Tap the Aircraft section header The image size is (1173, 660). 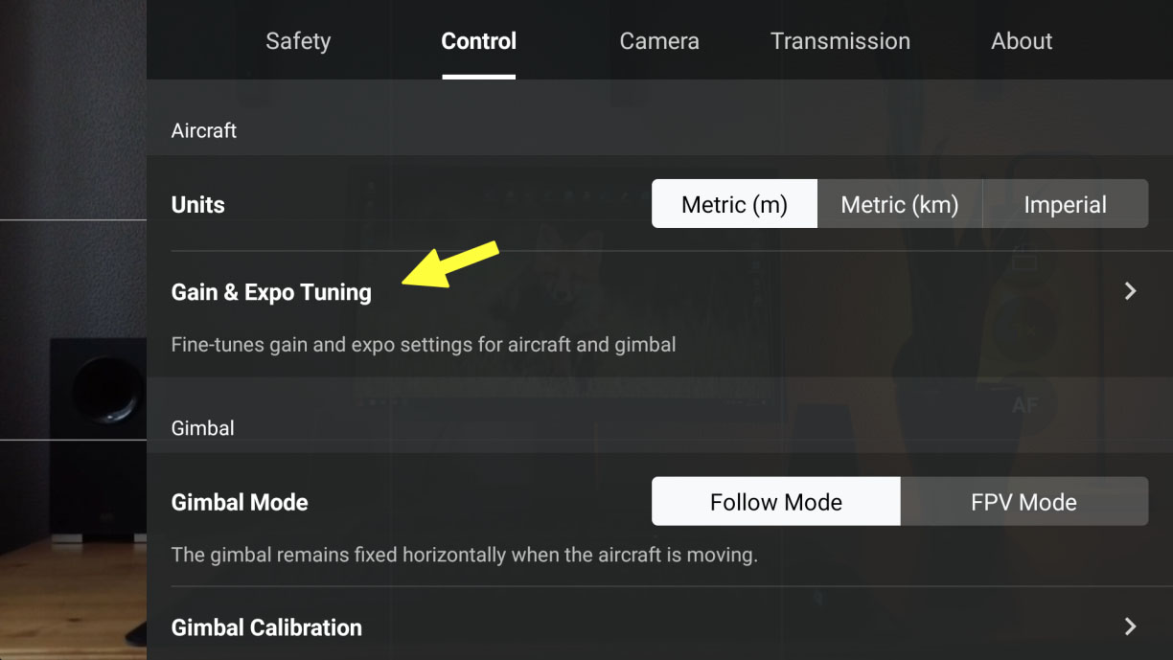(x=203, y=130)
